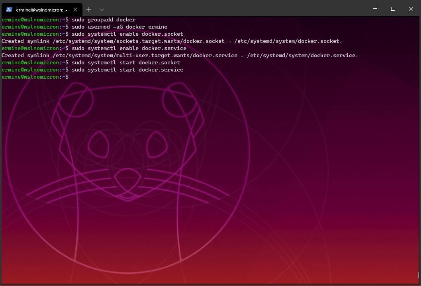Click the systemctl start docker.service command
This screenshot has width=421, height=286.
tap(128, 70)
